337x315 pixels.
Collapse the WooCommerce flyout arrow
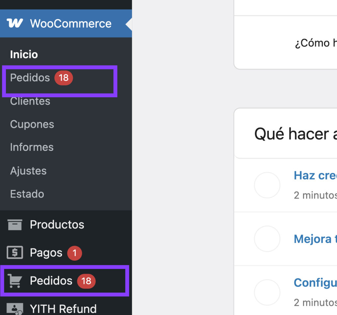(129, 23)
